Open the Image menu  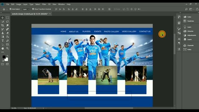(x=19, y=4)
